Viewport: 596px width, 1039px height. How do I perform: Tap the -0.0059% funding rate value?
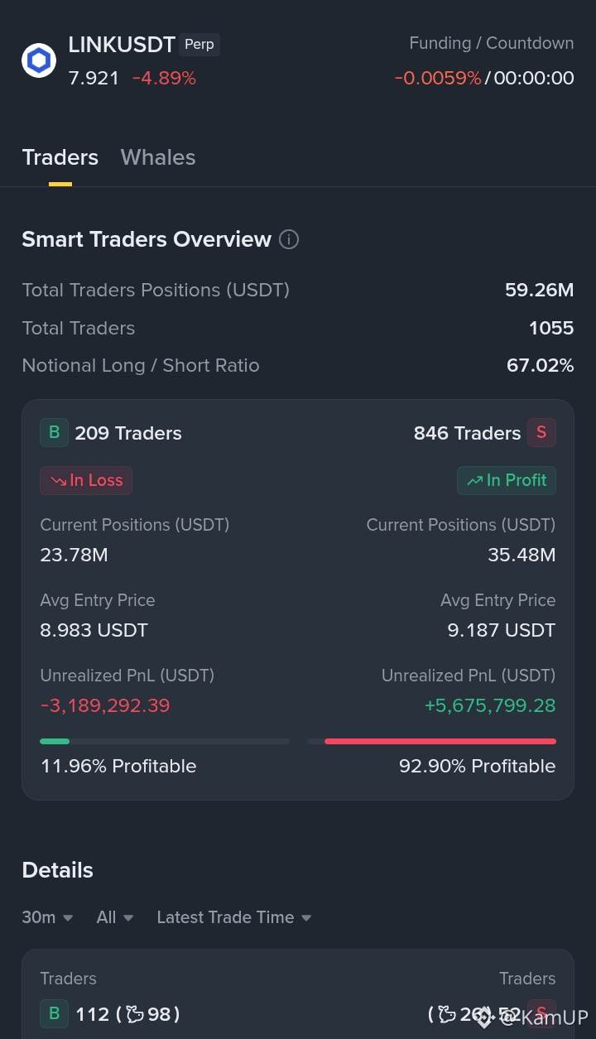438,78
